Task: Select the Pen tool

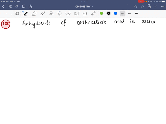Action: tap(26, 13)
